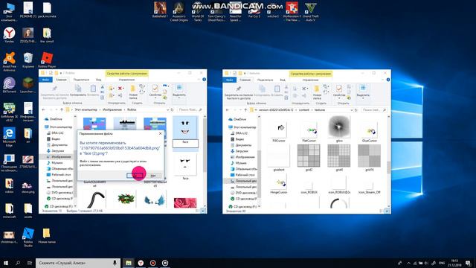Open the Task View taskbar button
This screenshot has width=476, height=268.
(x=30, y=263)
